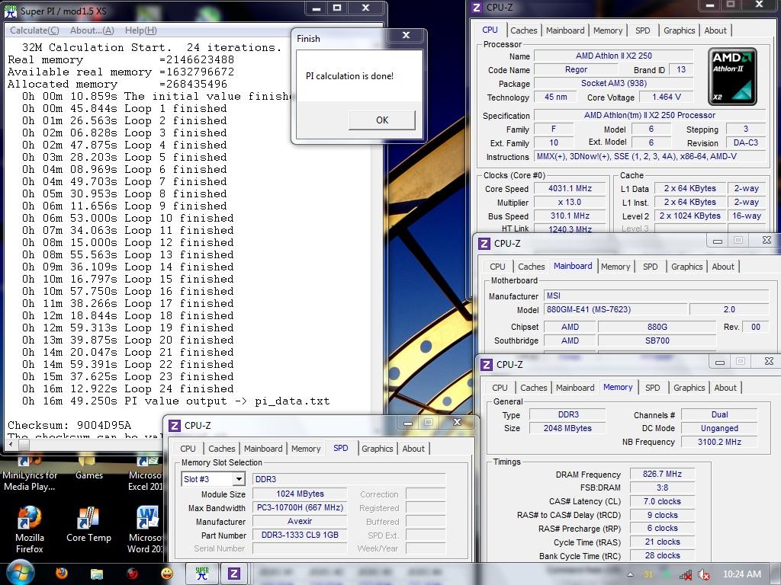Switch to CPU-Z taskbar button
781x585 pixels.
pos(234,574)
